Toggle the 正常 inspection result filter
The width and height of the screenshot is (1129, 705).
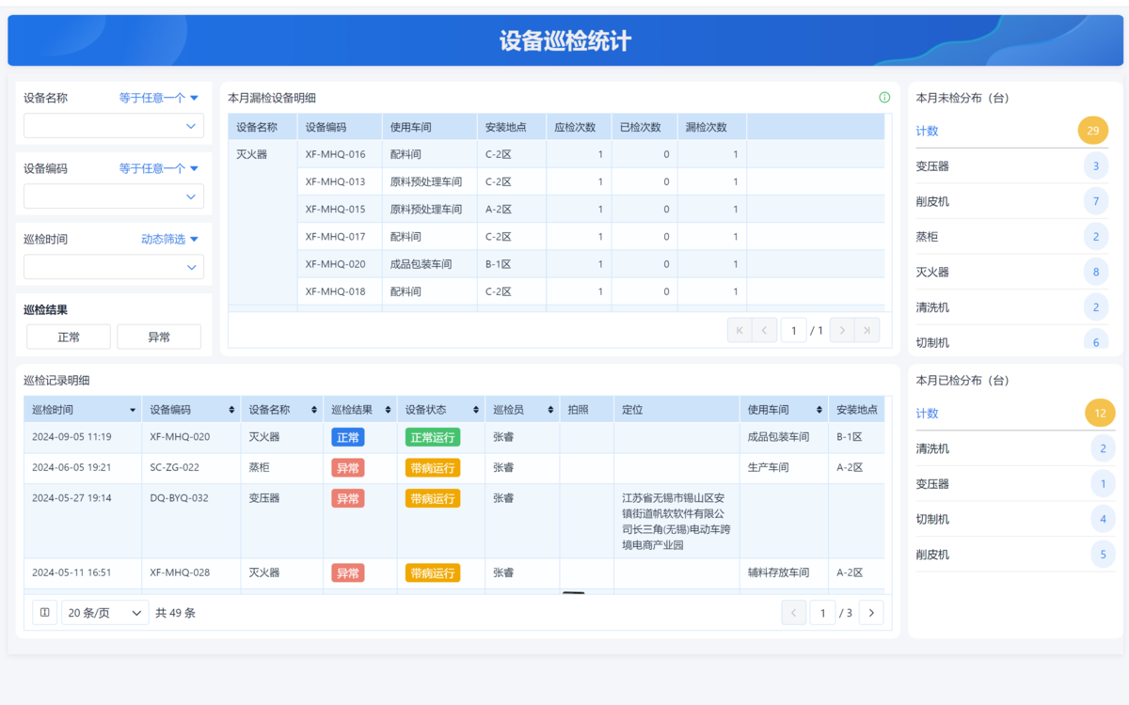(x=69, y=337)
